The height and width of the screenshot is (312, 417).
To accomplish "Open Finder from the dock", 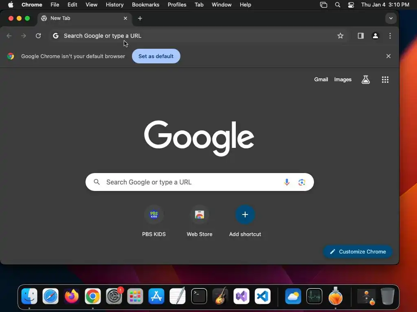I will click(29, 296).
